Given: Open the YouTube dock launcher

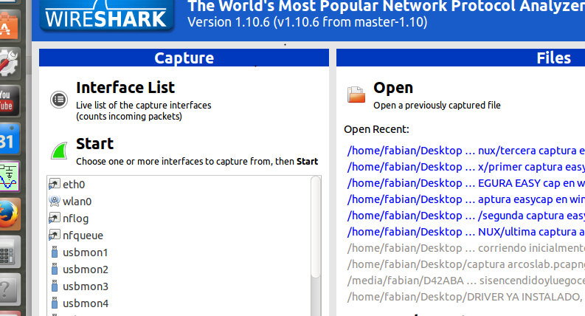Looking at the screenshot, I should 10,101.
